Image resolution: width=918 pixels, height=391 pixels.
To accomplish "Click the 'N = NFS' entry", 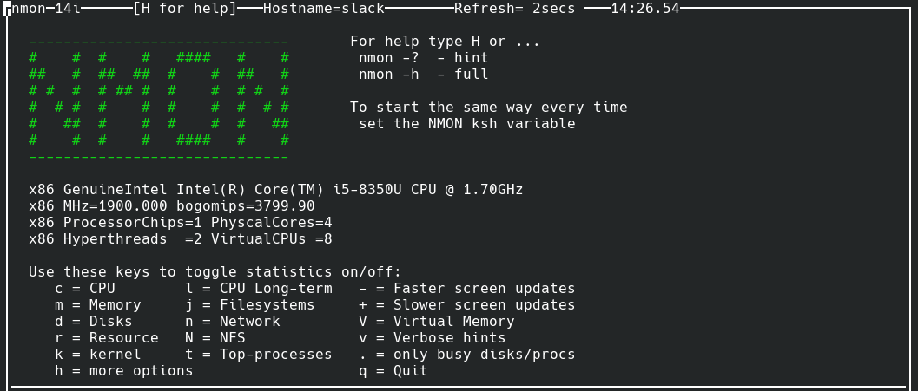I will pyautogui.click(x=215, y=338).
